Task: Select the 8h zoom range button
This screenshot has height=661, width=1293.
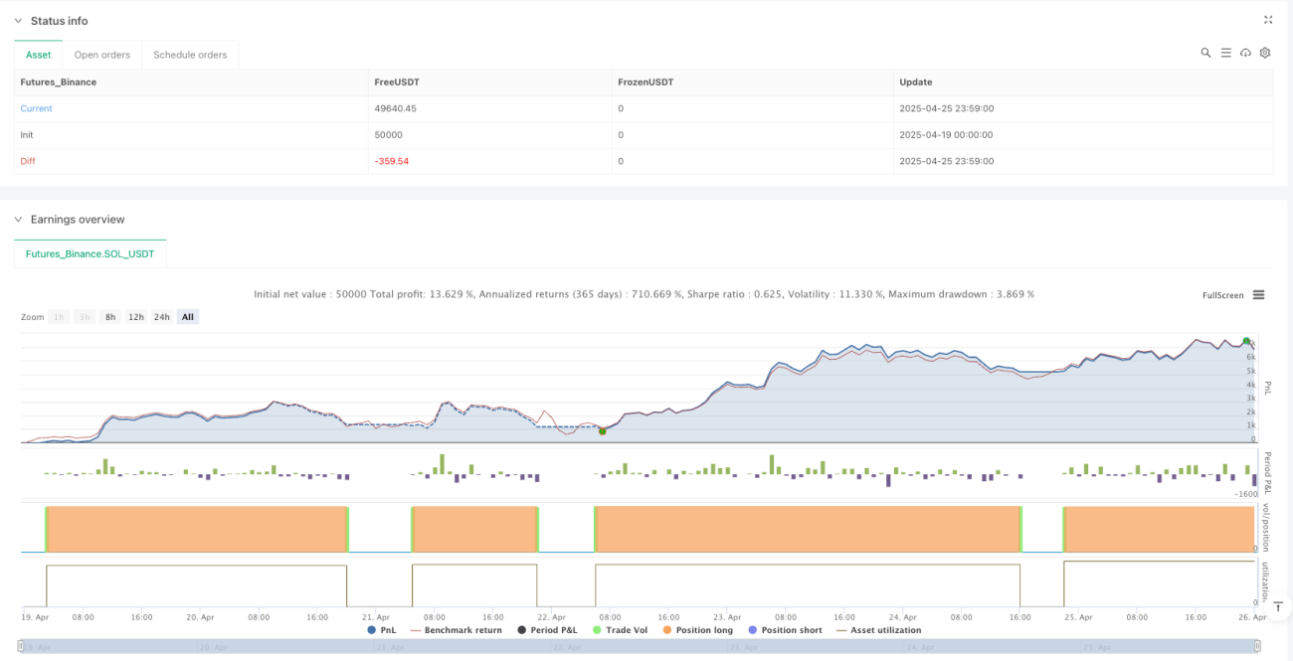Action: coord(110,317)
